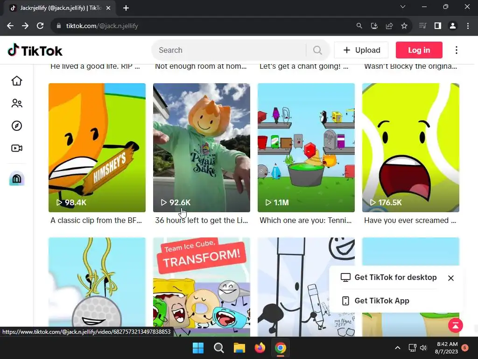Image resolution: width=478 pixels, height=359 pixels.
Task: Click the desktop monitor icon in popup
Action: click(345, 277)
